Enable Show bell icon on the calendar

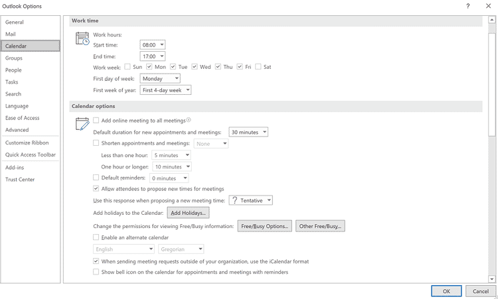pos(96,272)
